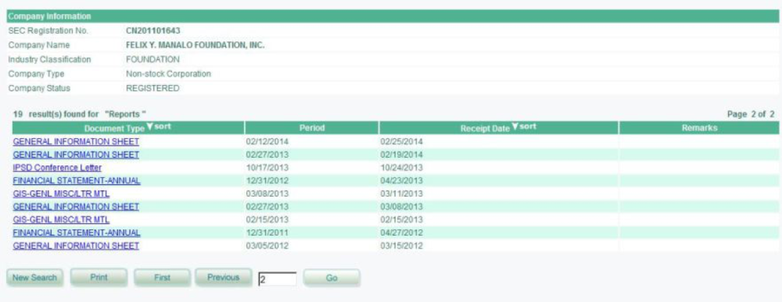Open General Information Sheet received 02/25/2014

click(x=76, y=141)
